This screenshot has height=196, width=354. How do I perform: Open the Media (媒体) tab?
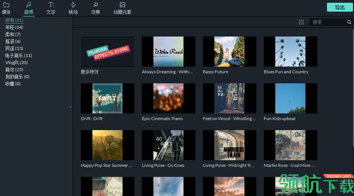click(6, 8)
